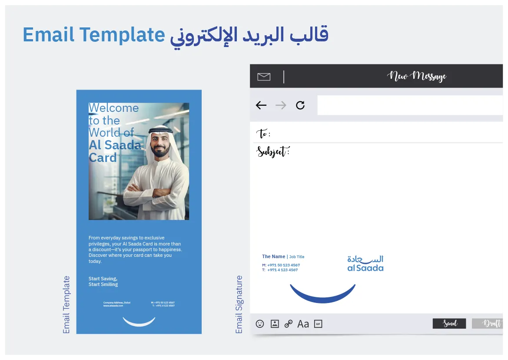Open the emoji smiley picker
This screenshot has width=508, height=360.
coord(260,324)
